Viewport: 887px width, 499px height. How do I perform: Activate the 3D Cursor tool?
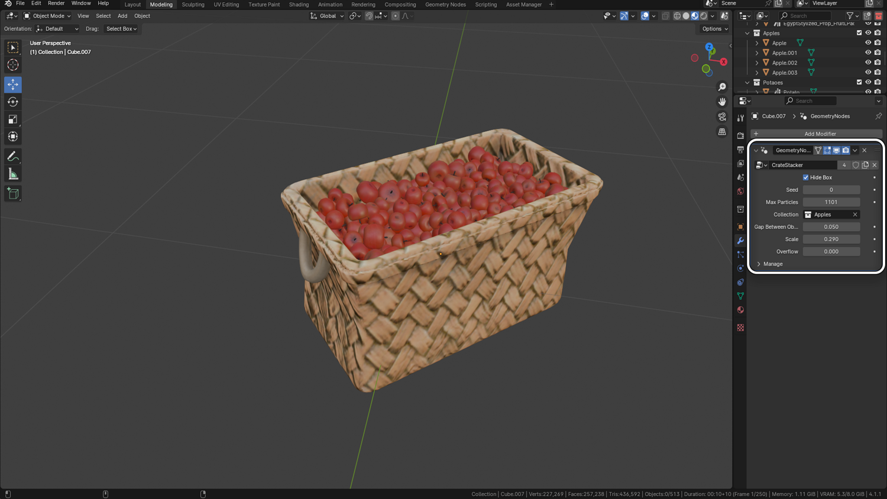(x=13, y=65)
